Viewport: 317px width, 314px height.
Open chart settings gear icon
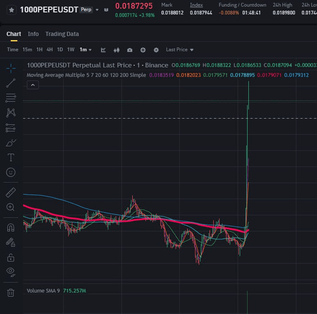156,50
